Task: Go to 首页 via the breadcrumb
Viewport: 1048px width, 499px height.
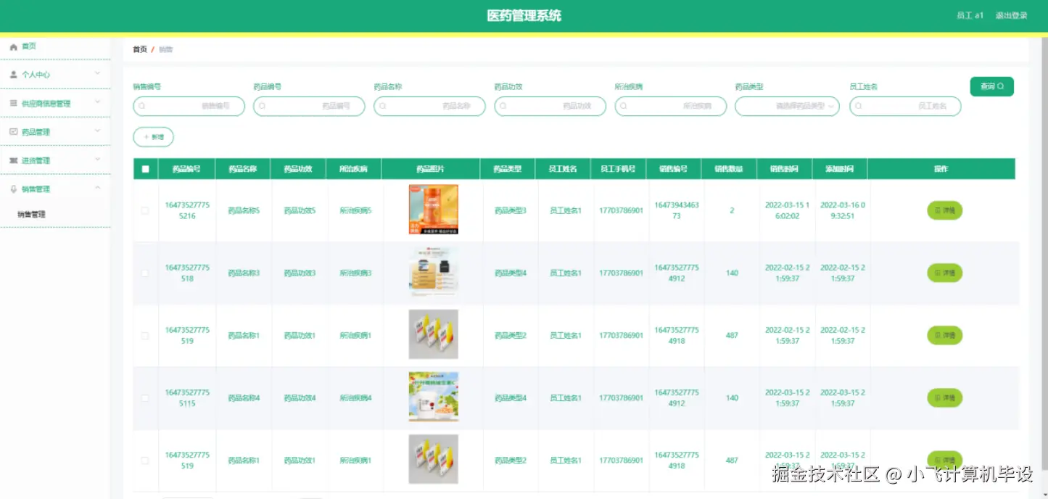Action: pos(139,49)
